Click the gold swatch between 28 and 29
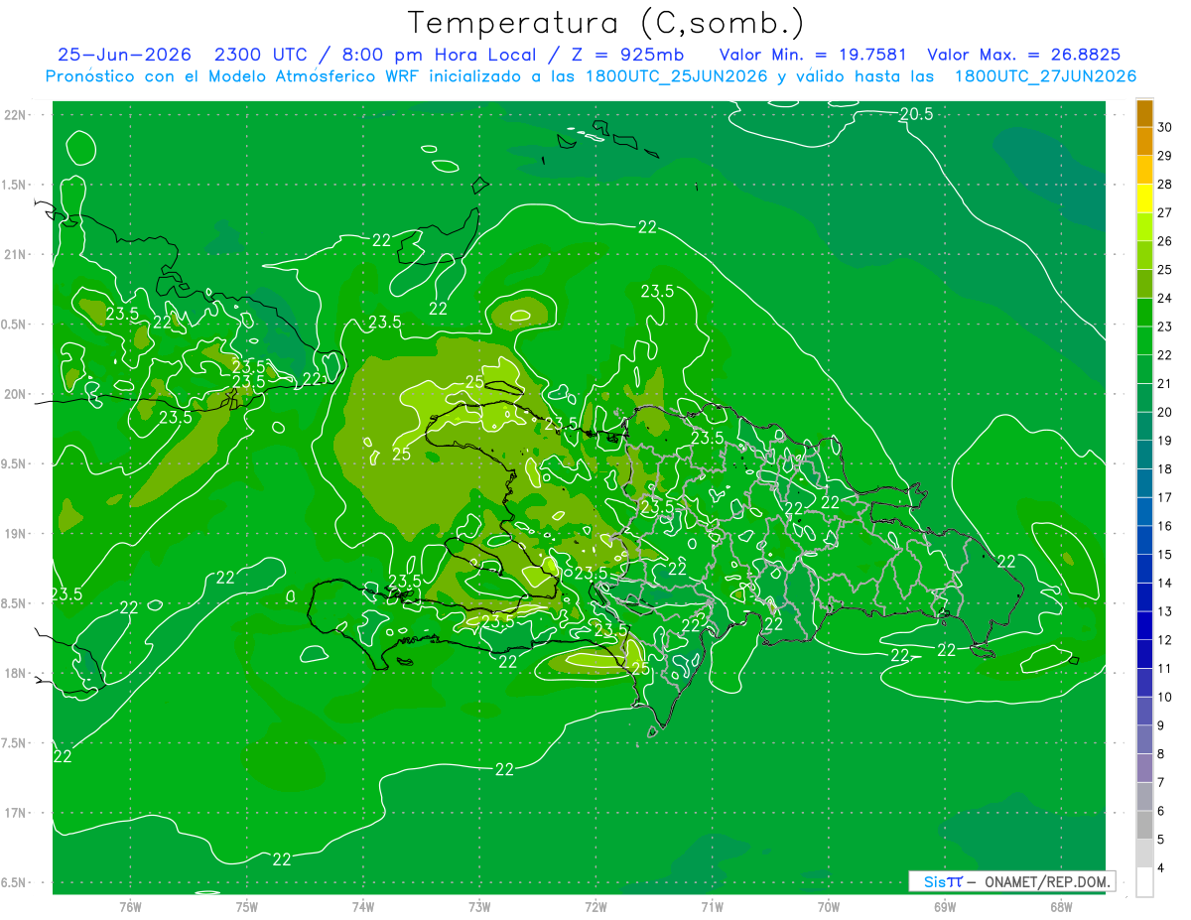1191x920 pixels. click(x=1144, y=170)
